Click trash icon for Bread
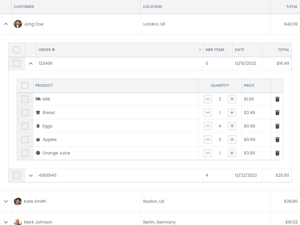This screenshot has width=300, height=225. point(277,113)
